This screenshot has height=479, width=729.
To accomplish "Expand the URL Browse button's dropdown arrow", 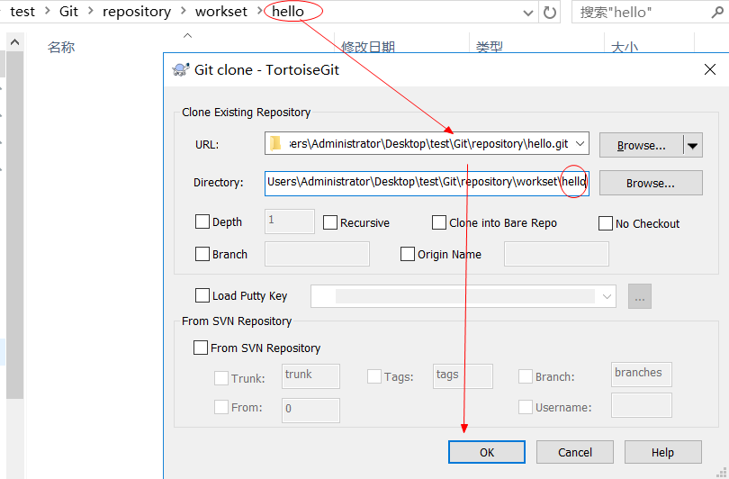I will [692, 146].
